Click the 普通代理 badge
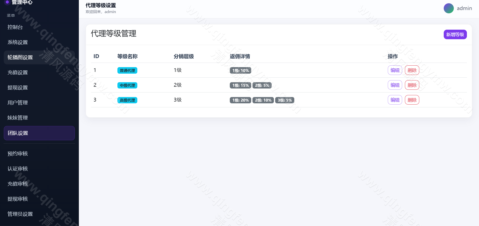 [127, 70]
